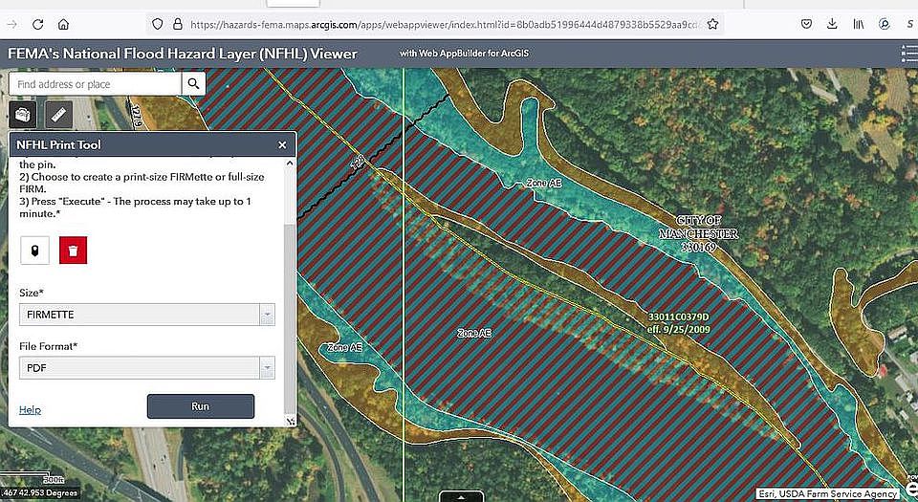The height and width of the screenshot is (502, 918).
Task: Select the pin placement tool
Action: tap(34, 251)
